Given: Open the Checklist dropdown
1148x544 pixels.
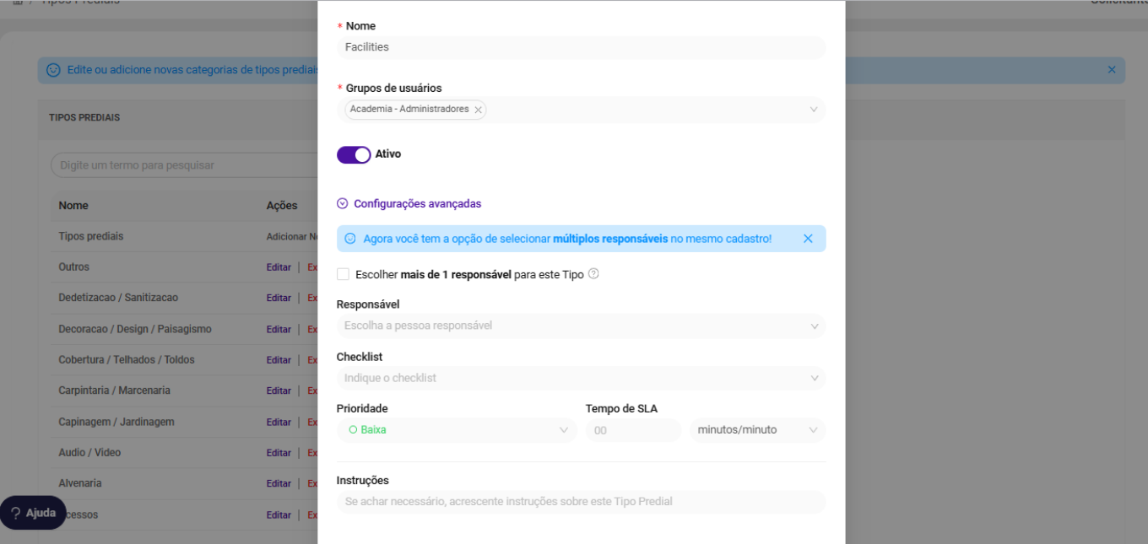Looking at the screenshot, I should [581, 378].
